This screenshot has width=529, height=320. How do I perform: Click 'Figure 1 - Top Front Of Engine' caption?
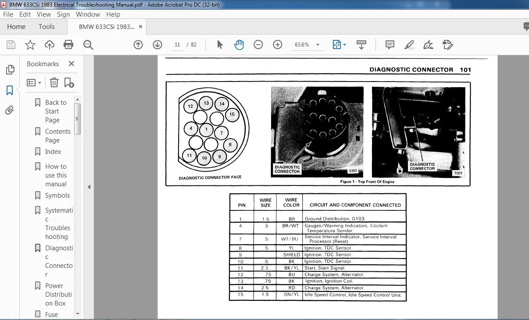367,182
